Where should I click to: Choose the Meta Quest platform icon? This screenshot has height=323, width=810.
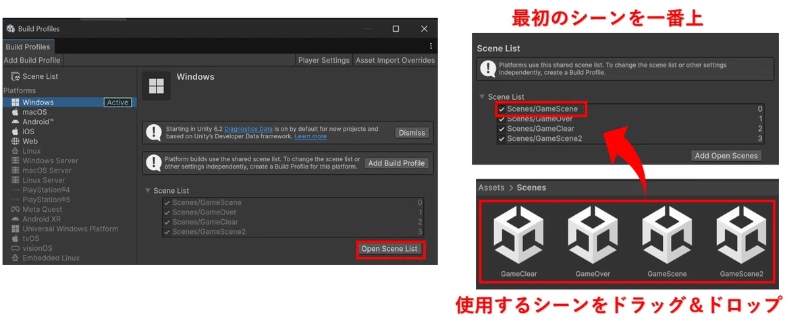(16, 209)
